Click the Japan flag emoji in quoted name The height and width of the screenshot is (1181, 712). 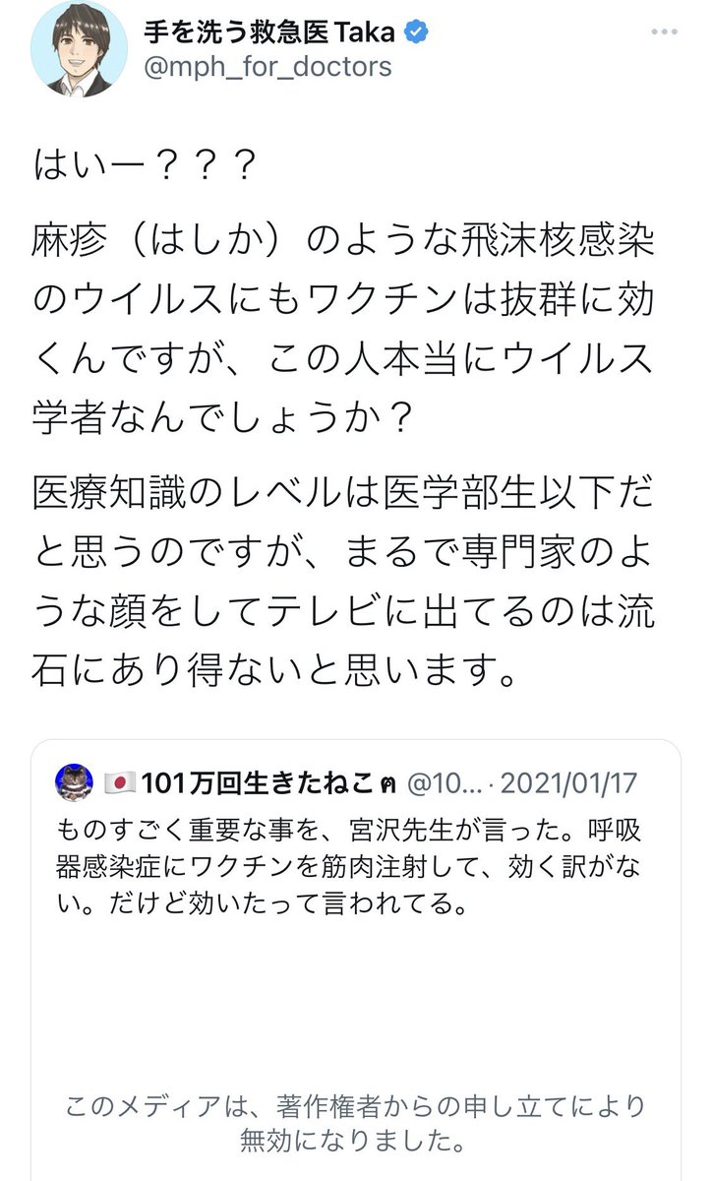point(118,783)
